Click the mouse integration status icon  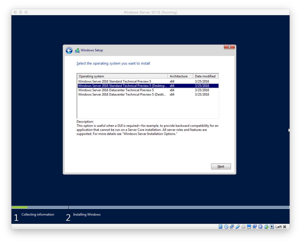tap(266, 227)
